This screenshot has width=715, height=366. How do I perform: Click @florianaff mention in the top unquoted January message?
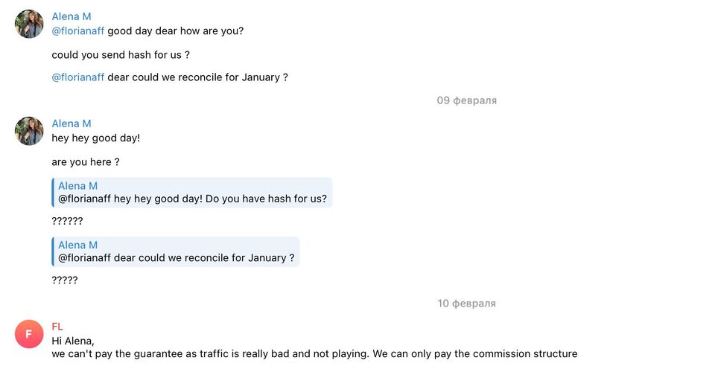[78, 77]
